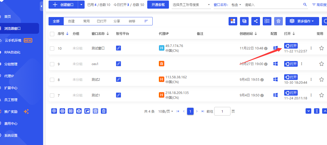Open the 测试窗口 browser with 打开 button

click(x=291, y=46)
